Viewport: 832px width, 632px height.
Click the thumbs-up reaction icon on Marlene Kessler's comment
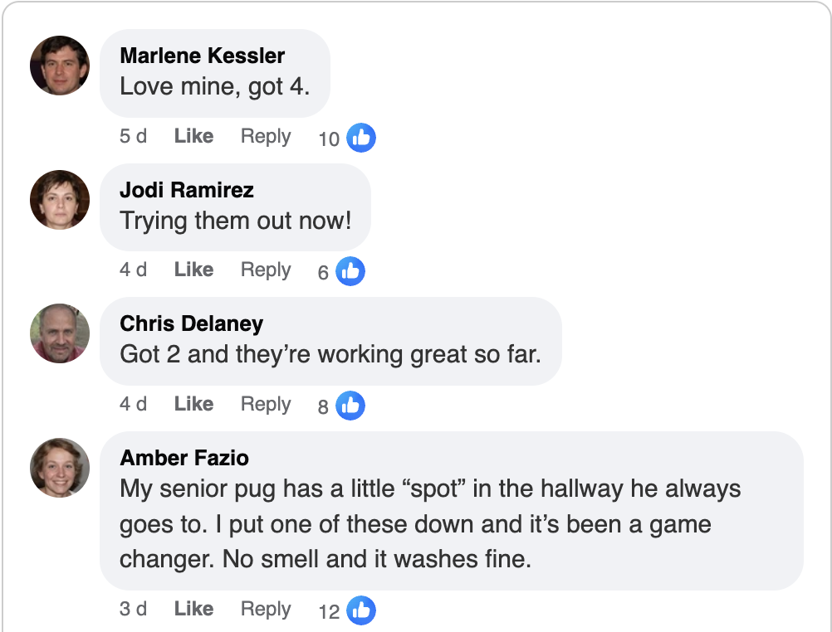(361, 138)
